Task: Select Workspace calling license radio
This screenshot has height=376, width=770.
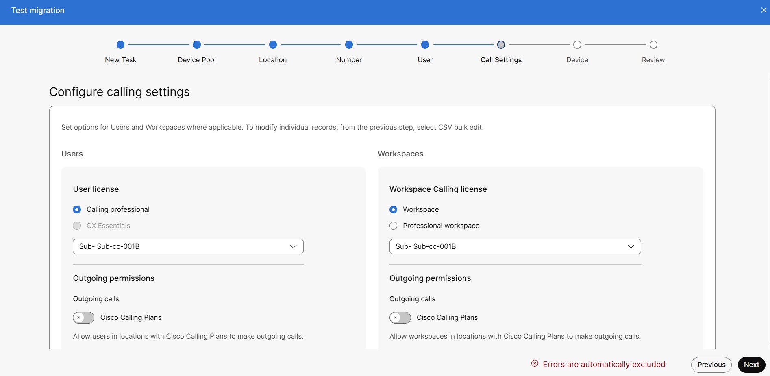Action: point(393,209)
